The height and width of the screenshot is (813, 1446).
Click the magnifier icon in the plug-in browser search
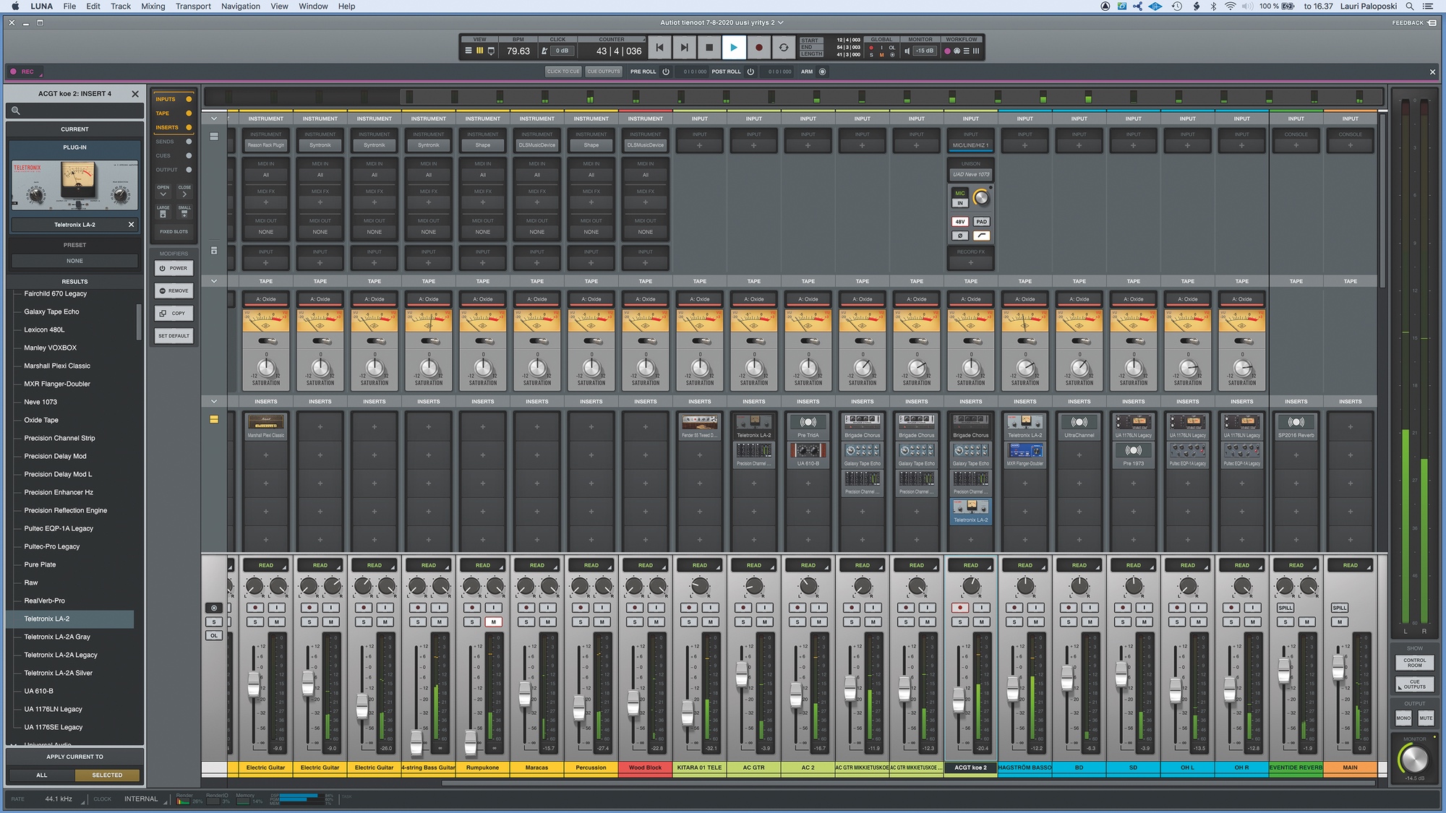click(15, 111)
